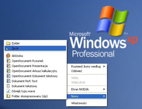Click the Dźwięk typu wave music note icon
Screen dimensions: 142x109
[8, 91]
